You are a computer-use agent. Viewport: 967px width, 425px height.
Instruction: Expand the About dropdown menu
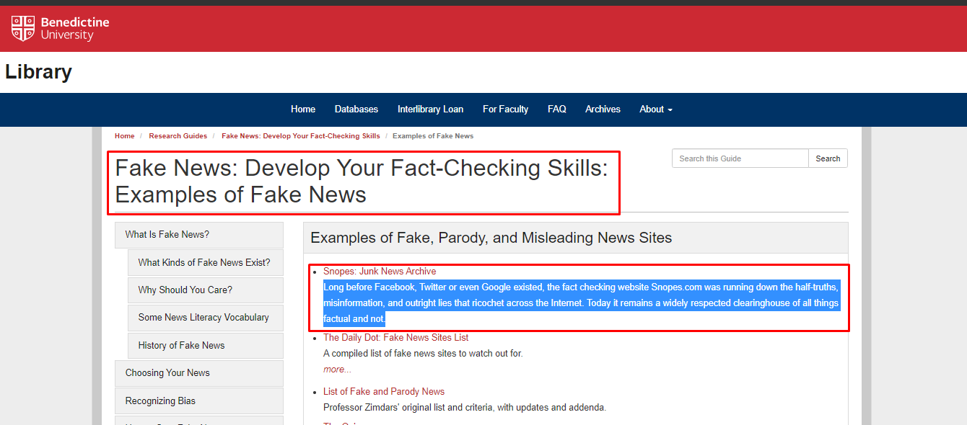pyautogui.click(x=656, y=109)
